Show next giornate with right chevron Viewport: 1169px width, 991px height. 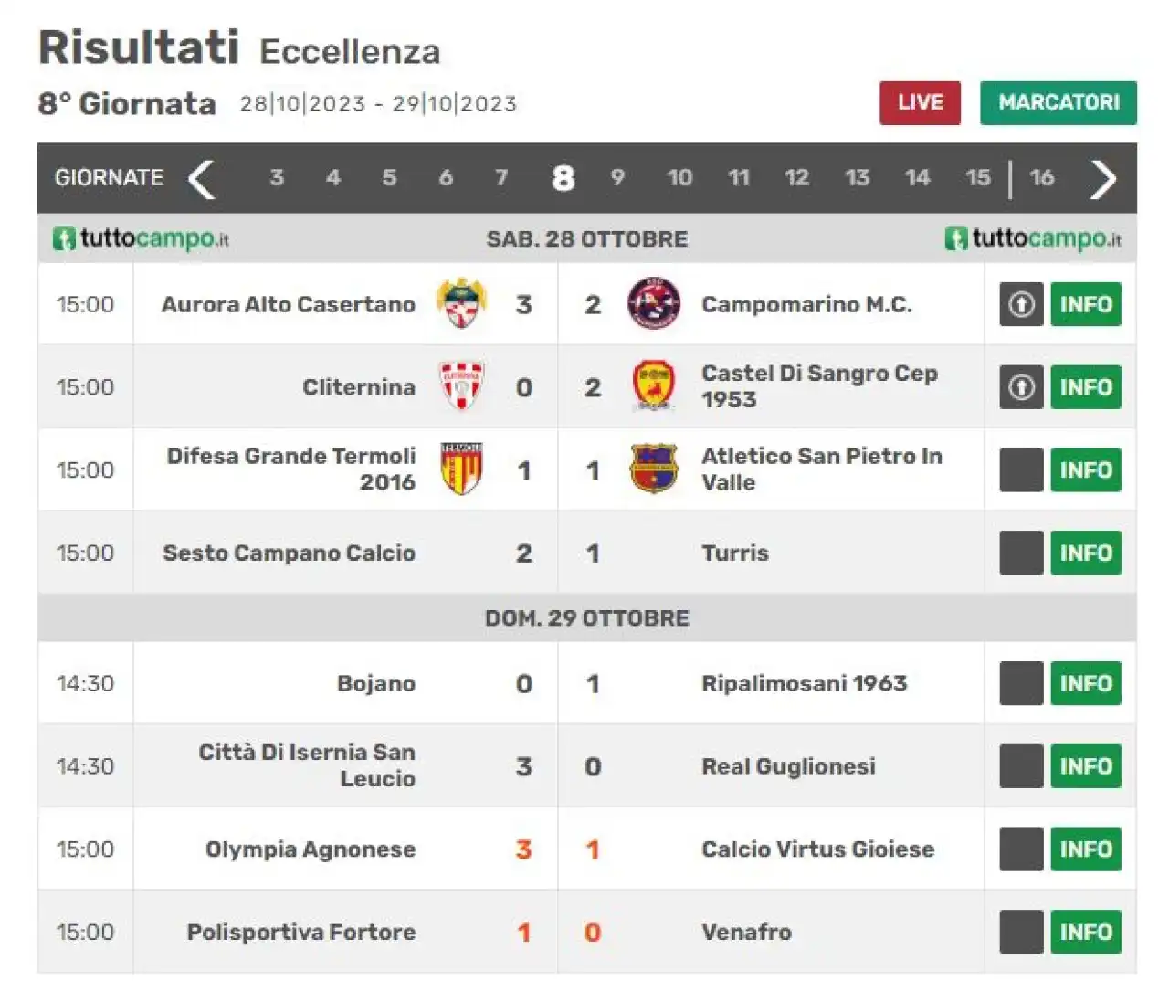pos(1103,178)
